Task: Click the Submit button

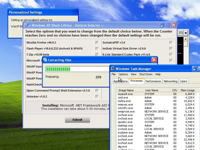Action: pos(77,120)
